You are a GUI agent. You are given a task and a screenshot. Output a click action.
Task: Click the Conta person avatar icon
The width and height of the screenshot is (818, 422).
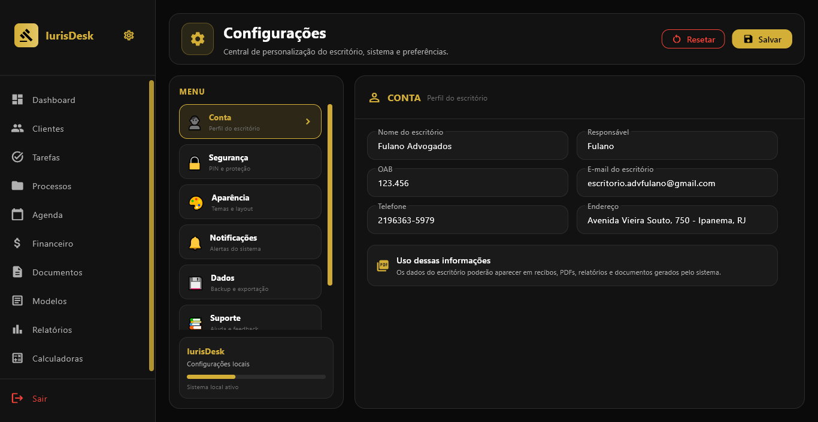click(195, 122)
